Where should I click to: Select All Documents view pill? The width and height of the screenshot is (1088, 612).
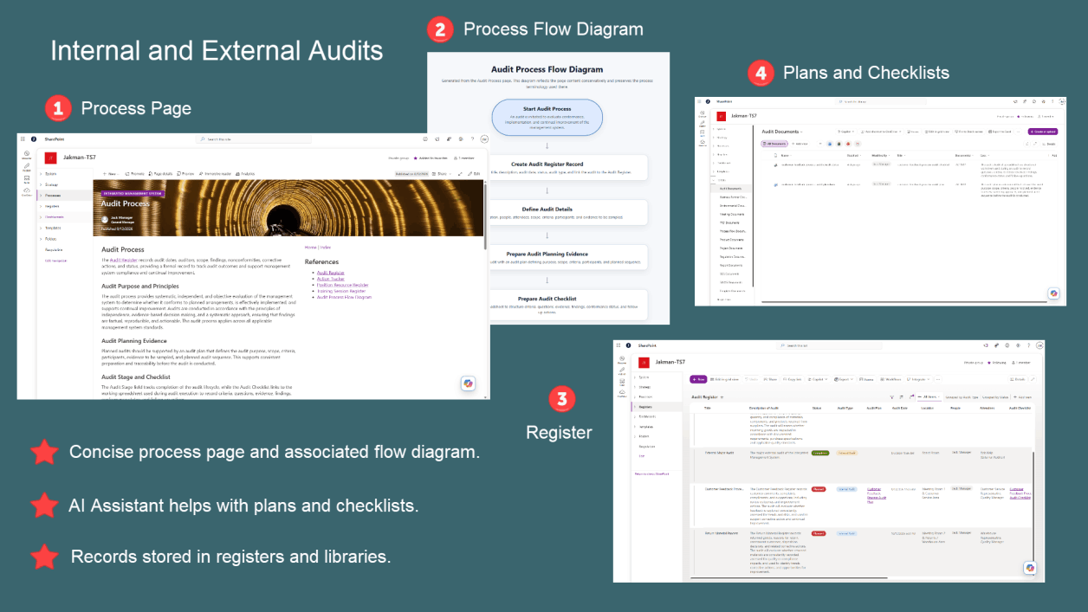774,144
